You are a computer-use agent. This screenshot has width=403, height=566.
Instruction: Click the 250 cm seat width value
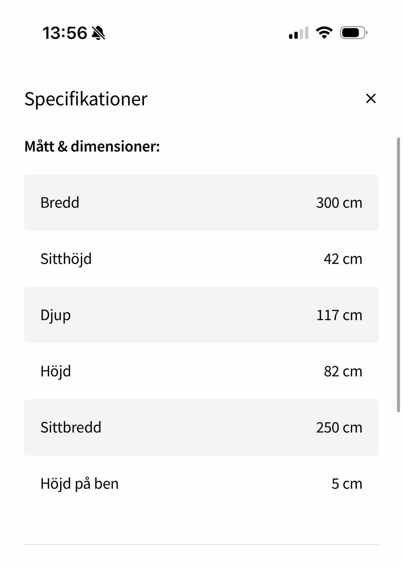[339, 427]
